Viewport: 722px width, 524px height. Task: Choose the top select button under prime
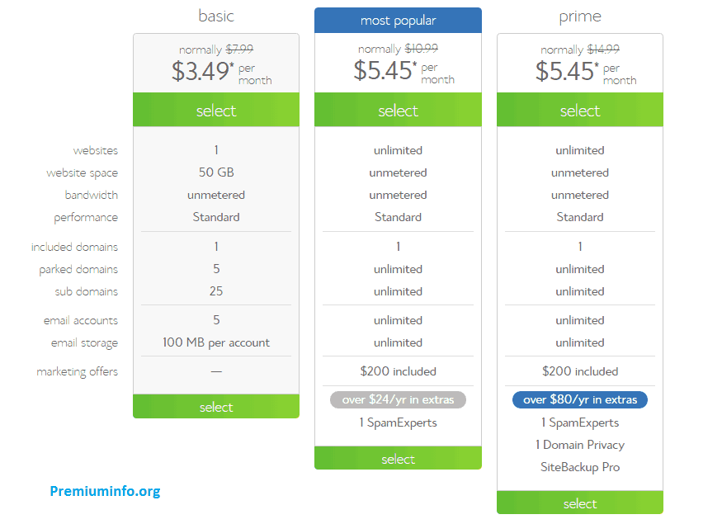579,111
